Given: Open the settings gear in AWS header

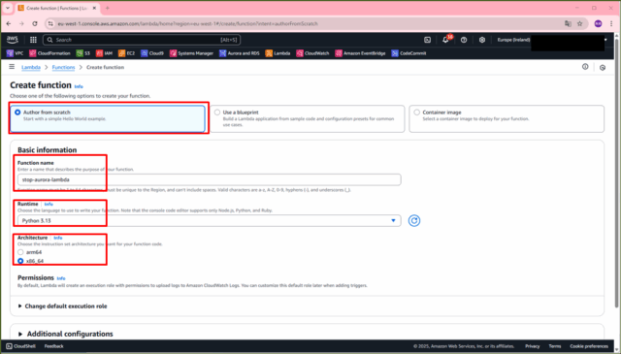Looking at the screenshot, I should point(482,40).
